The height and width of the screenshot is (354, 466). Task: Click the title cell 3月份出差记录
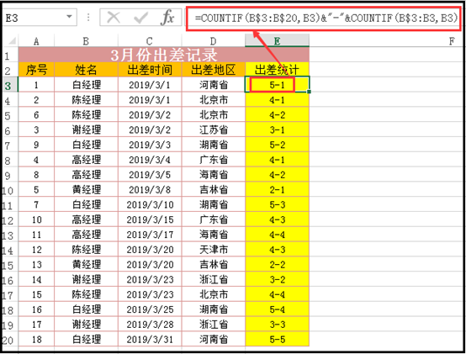[x=164, y=55]
